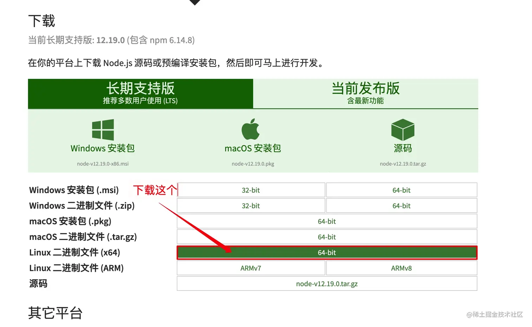Click the macOS 二进制文件 (.tar.gz) row label

point(83,237)
